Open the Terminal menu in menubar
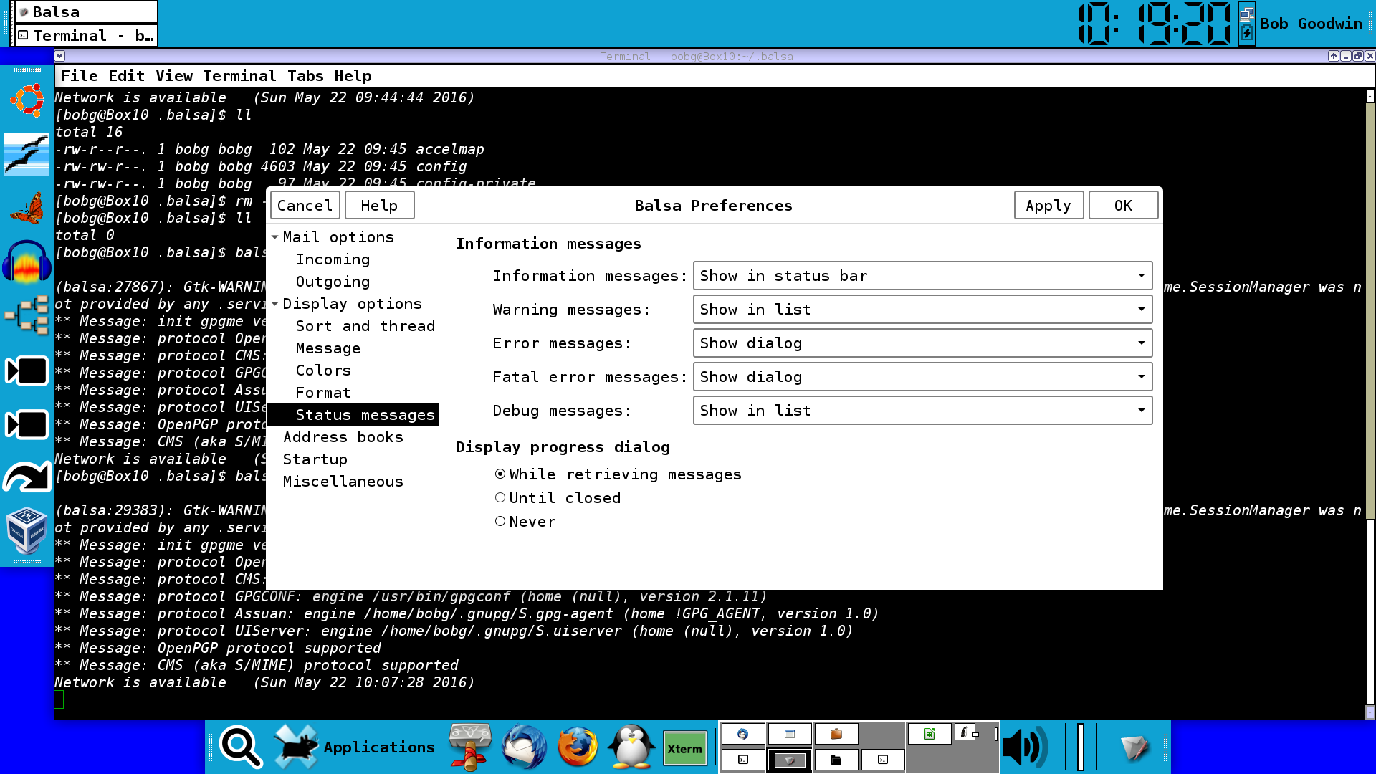1376x774 pixels. click(x=239, y=76)
